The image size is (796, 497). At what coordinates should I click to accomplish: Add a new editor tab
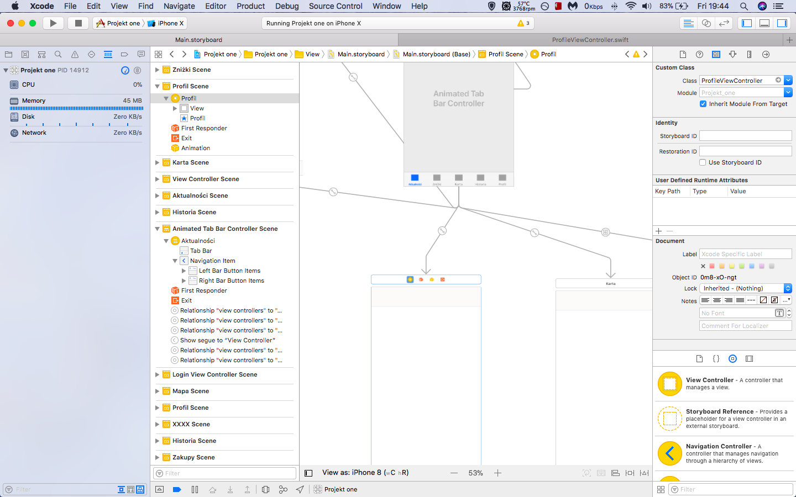pyautogui.click(x=789, y=40)
